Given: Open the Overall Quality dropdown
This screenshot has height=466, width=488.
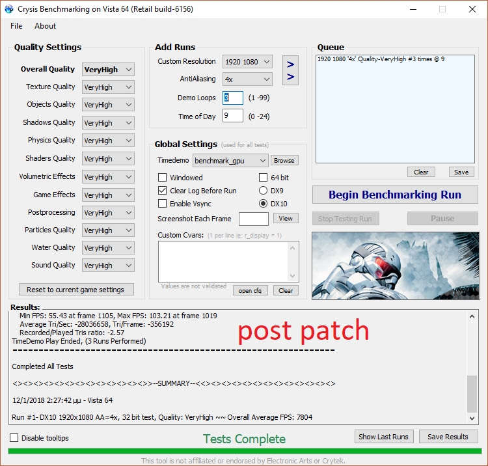Looking at the screenshot, I should pyautogui.click(x=108, y=70).
